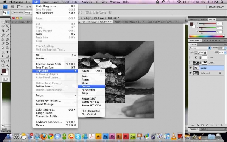Hide the Background layer eye icon
This screenshot has height=142, width=227.
pyautogui.click(x=191, y=73)
